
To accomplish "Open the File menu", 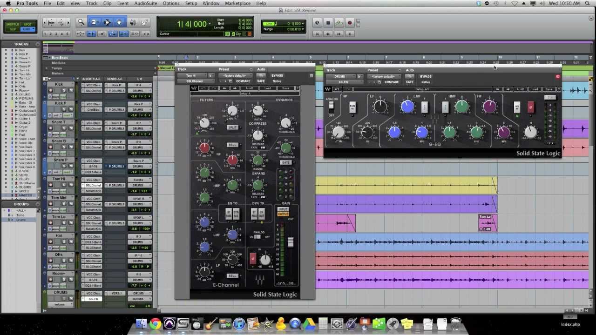I will click(47, 3).
